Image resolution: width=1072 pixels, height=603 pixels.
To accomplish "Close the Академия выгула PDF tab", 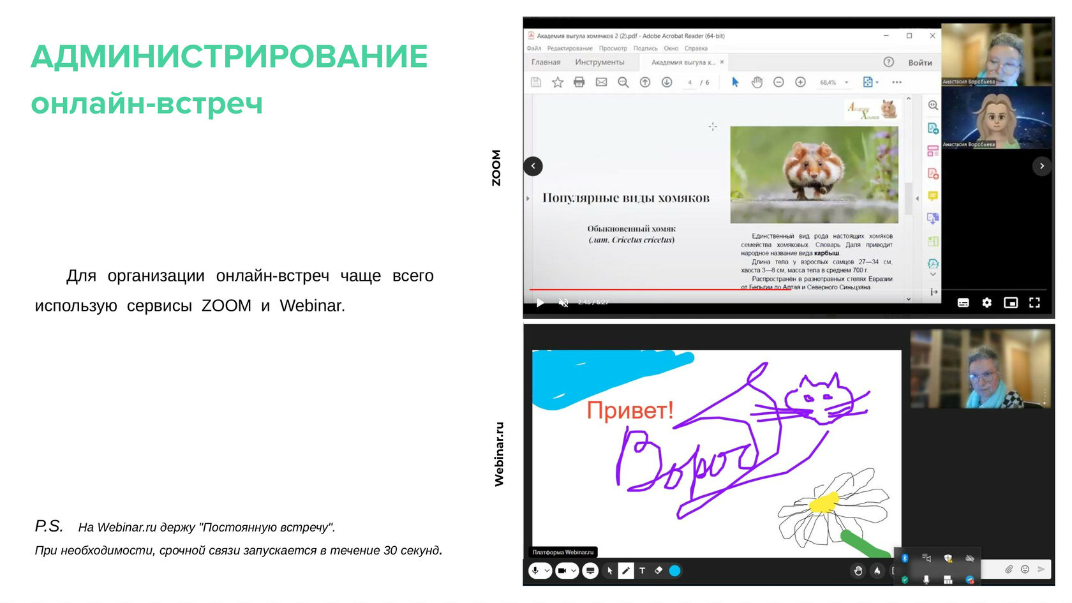I will 722,62.
